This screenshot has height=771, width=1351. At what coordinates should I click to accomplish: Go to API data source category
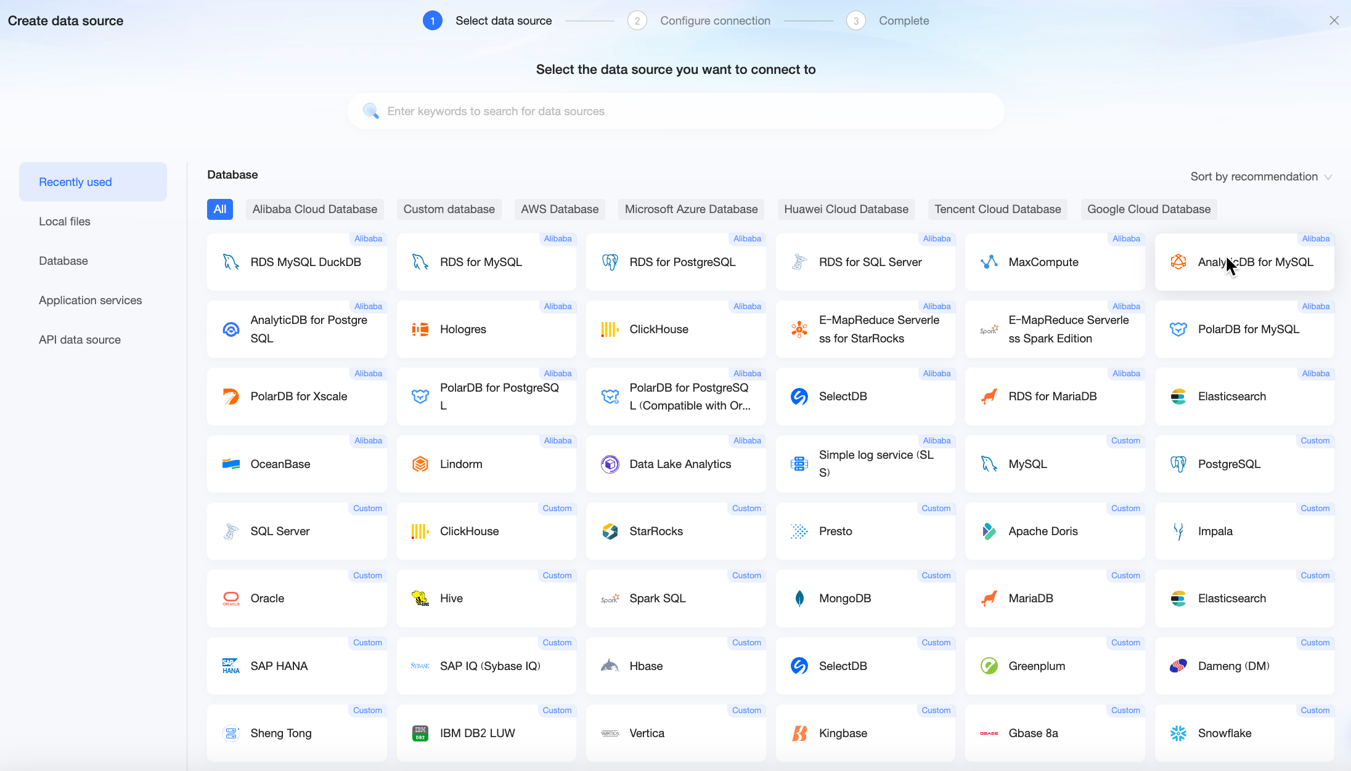80,340
